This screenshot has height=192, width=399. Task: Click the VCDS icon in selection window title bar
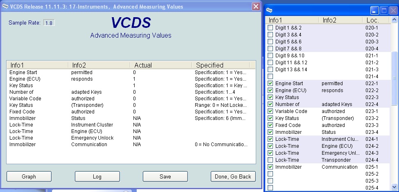269,10
